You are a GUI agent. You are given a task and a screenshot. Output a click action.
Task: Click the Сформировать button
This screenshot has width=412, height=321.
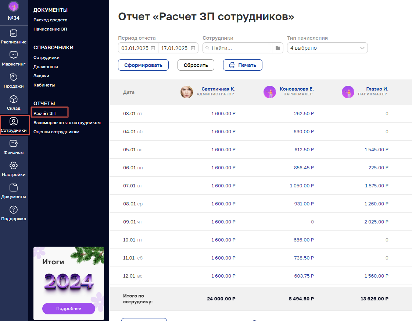tap(143, 65)
